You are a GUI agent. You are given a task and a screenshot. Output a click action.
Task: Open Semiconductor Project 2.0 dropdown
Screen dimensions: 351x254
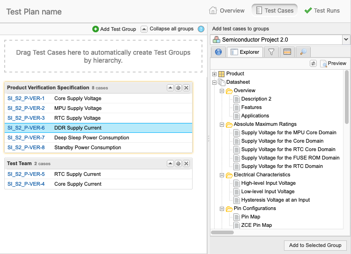point(346,40)
